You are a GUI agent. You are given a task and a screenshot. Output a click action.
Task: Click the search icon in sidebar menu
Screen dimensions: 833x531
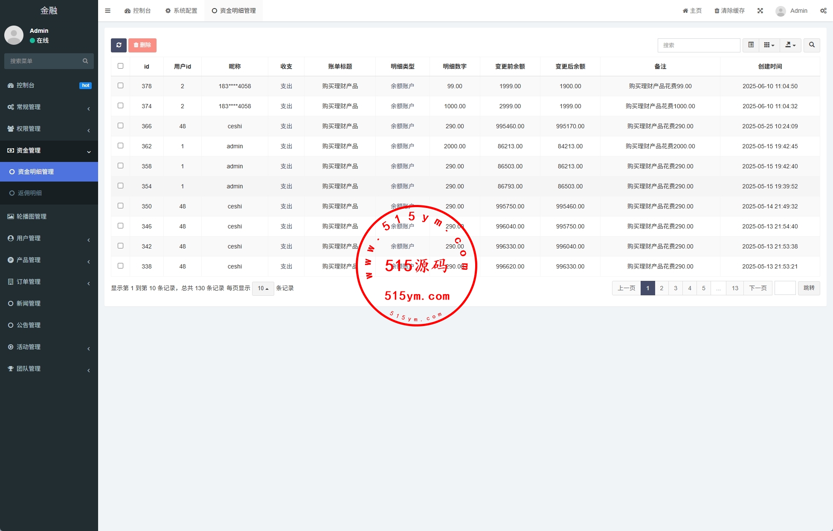(85, 61)
